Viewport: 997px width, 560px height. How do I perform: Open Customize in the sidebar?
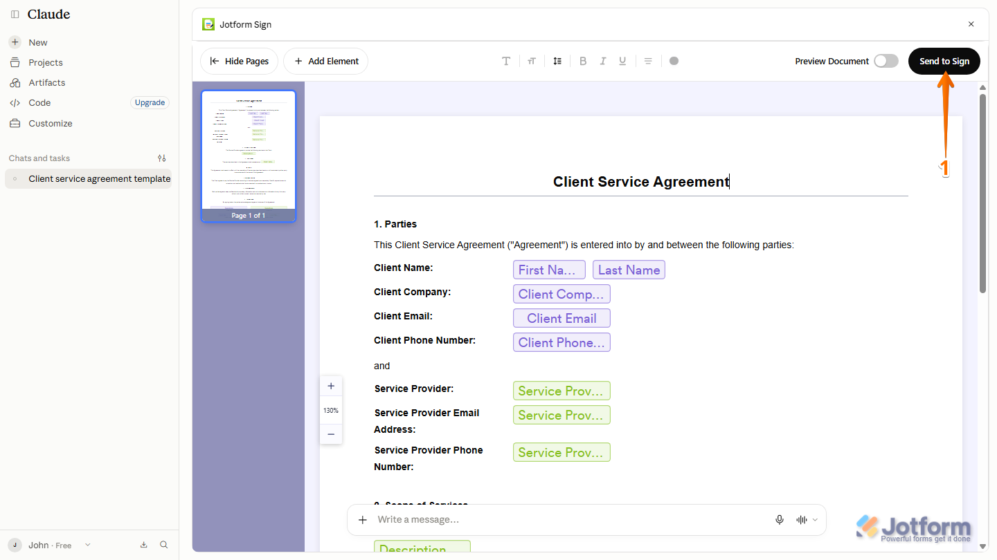tap(51, 123)
